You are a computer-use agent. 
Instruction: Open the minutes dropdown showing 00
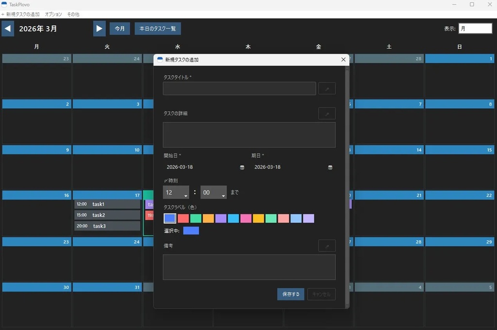point(214,193)
